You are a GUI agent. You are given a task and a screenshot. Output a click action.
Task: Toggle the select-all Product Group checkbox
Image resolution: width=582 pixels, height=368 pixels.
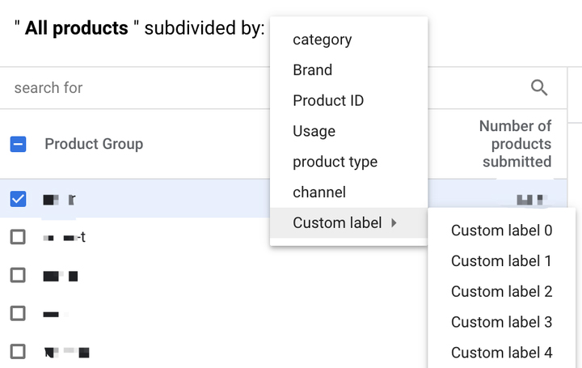point(18,144)
